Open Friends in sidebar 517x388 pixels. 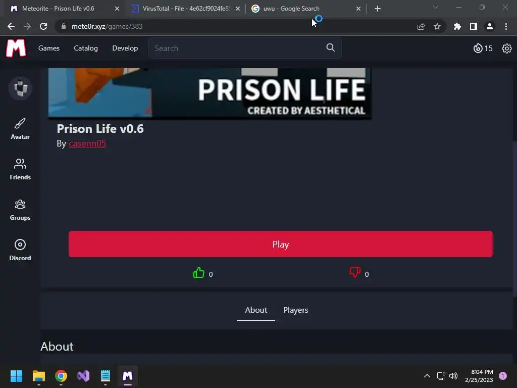click(x=20, y=170)
